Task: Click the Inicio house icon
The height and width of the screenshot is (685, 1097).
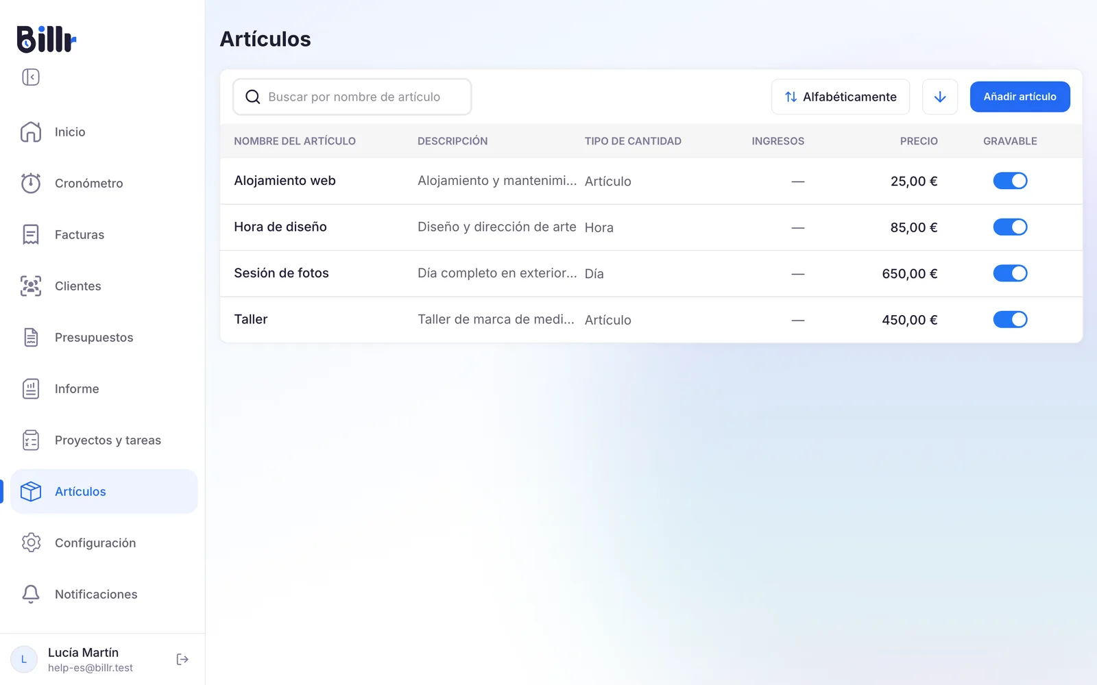Action: (x=31, y=132)
